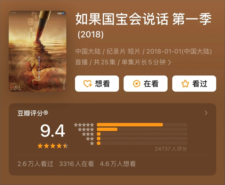Viewport: 225px width, 185px height.
Task: Open rating details via 豆瓣评分 chevron
Action: [206, 113]
